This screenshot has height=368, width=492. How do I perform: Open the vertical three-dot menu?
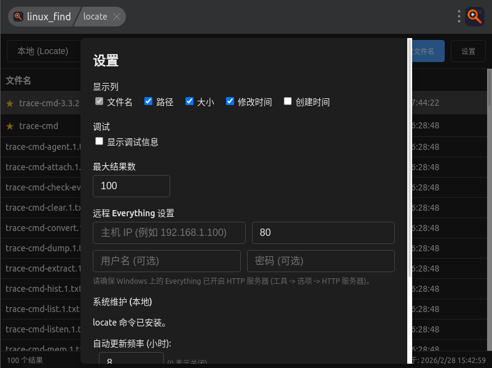[459, 17]
